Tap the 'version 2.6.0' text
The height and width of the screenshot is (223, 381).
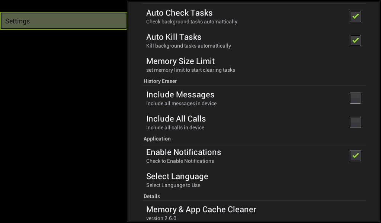click(161, 218)
